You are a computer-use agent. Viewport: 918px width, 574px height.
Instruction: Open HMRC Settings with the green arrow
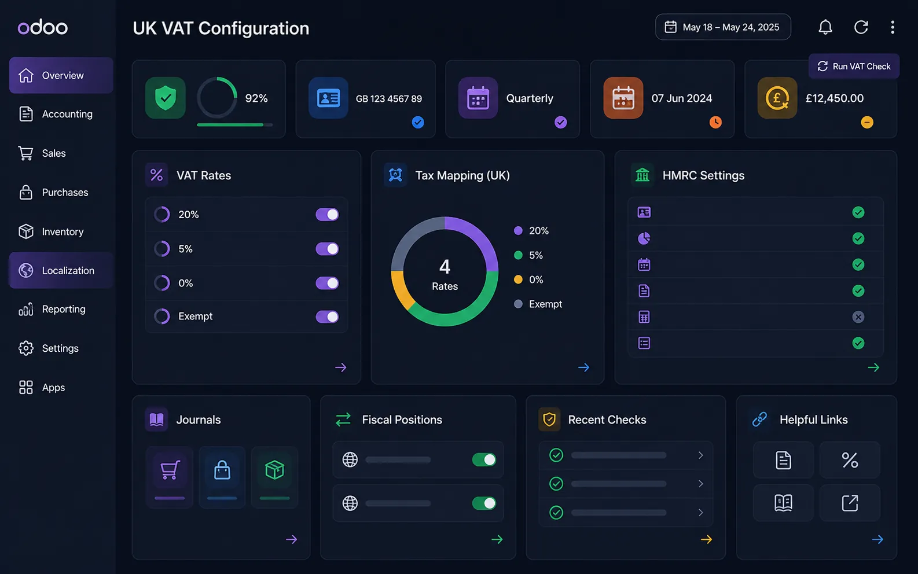[874, 367]
